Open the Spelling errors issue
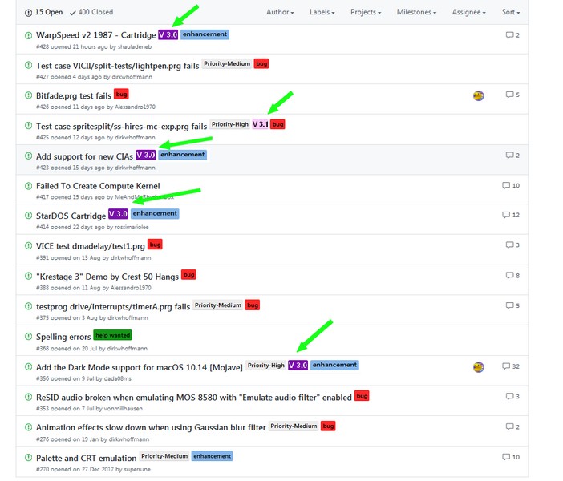Image resolution: width=563 pixels, height=481 pixels. 63,337
